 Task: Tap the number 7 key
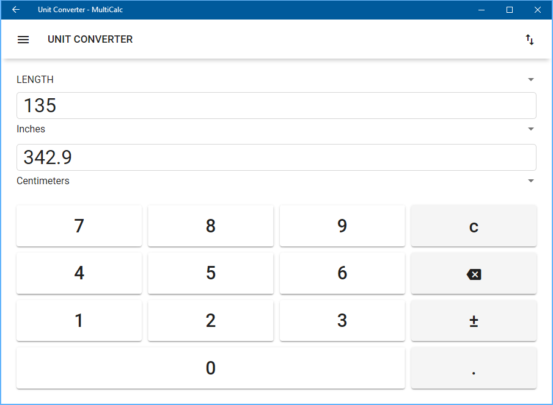(79, 226)
